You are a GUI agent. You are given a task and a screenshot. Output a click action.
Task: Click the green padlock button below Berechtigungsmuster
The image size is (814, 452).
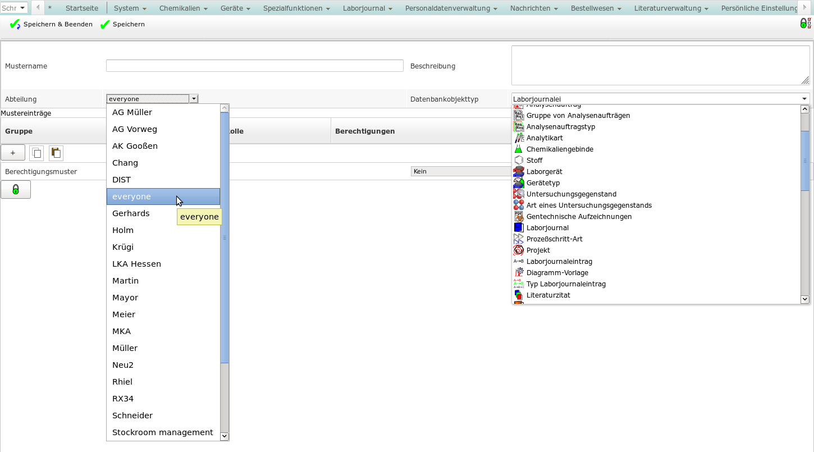pos(16,190)
